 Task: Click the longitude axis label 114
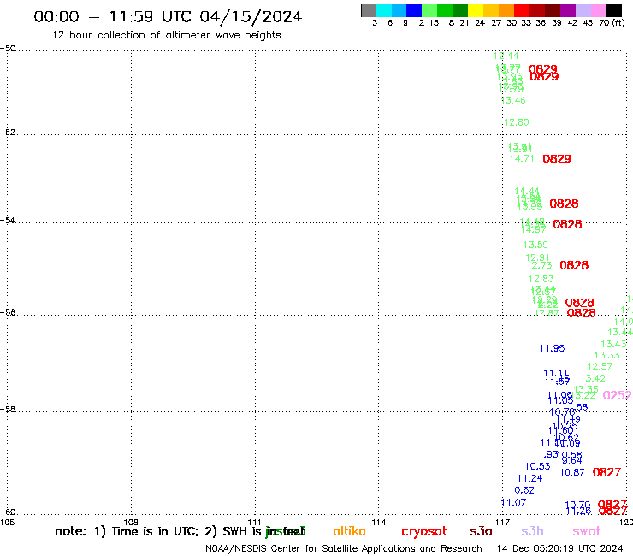pyautogui.click(x=378, y=522)
